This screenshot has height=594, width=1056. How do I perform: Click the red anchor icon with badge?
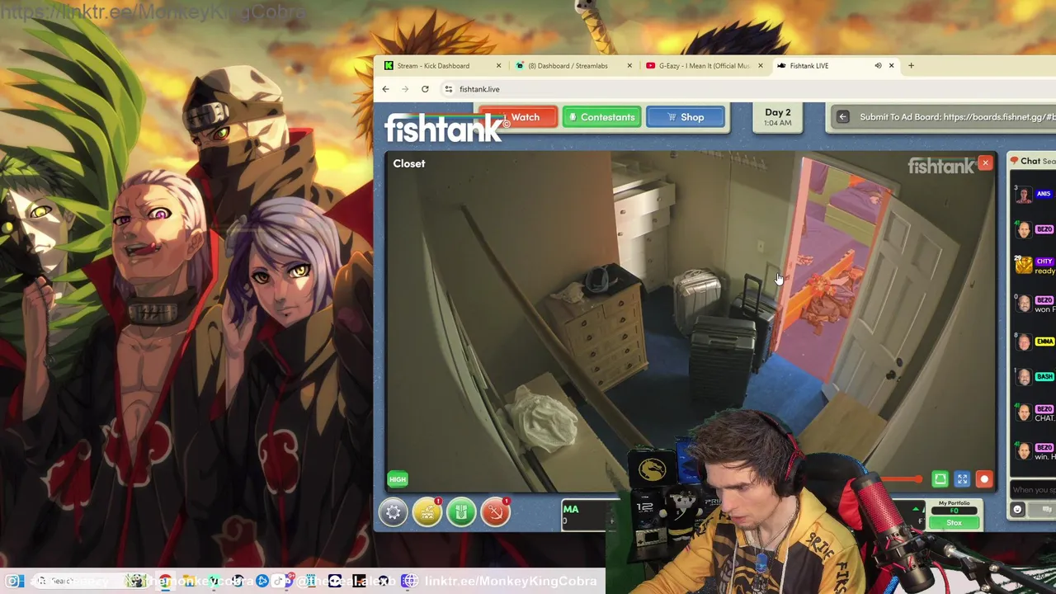coord(495,512)
